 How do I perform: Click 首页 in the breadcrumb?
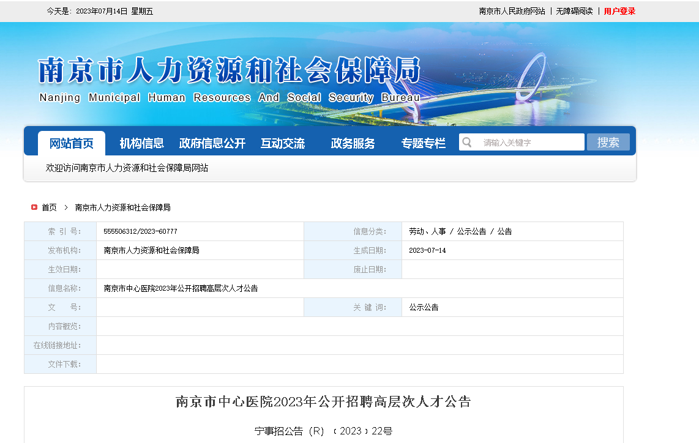click(x=49, y=207)
